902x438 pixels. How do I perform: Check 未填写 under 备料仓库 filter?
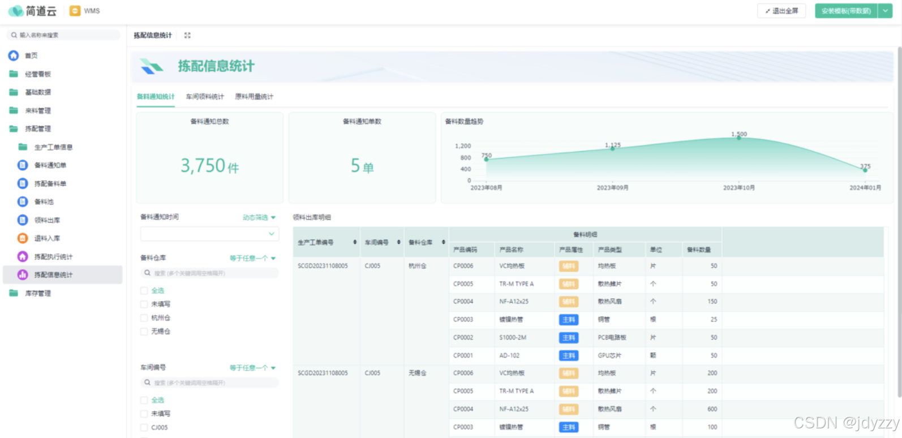coord(144,304)
